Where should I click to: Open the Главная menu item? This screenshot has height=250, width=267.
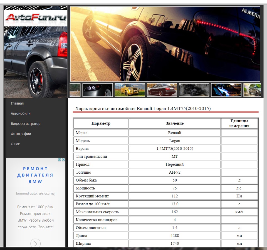tap(17, 103)
